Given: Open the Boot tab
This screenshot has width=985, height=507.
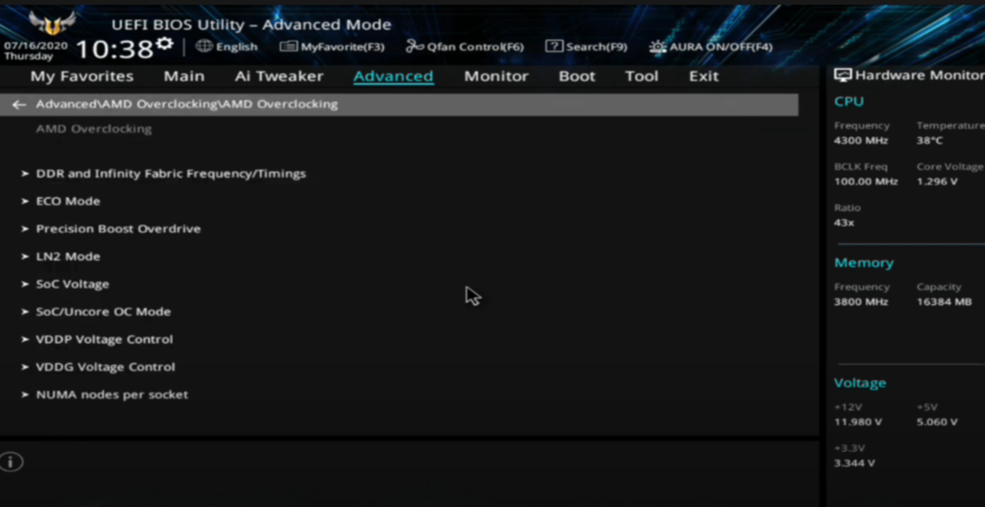Looking at the screenshot, I should coord(577,76).
